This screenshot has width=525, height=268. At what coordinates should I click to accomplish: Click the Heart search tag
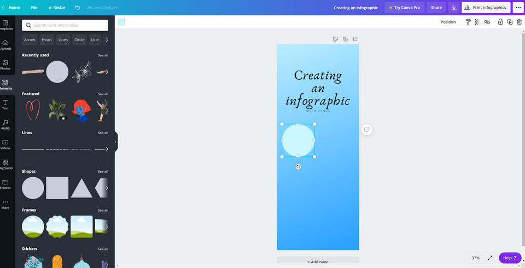(47, 39)
